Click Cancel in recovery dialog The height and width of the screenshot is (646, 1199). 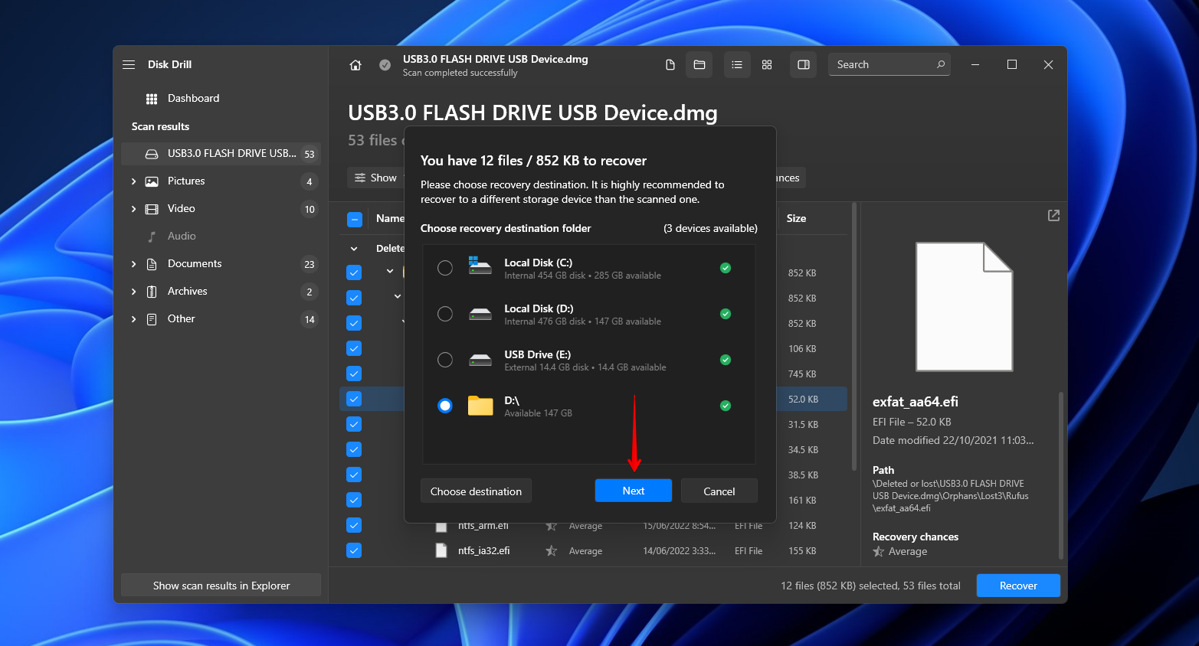click(x=719, y=491)
